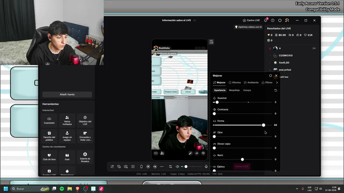
Task: Reset beauty settings with the undo arrow
Action: [x=275, y=90]
